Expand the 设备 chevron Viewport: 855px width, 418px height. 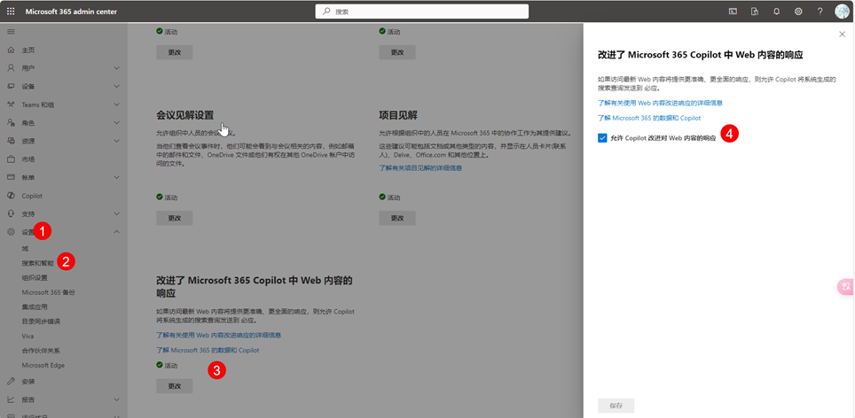click(x=117, y=87)
